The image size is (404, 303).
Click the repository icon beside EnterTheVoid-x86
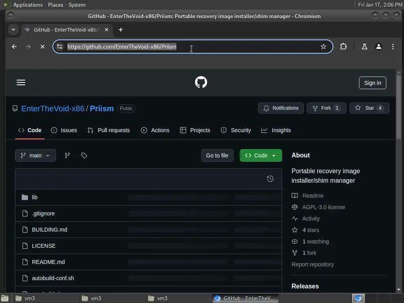click(15, 108)
